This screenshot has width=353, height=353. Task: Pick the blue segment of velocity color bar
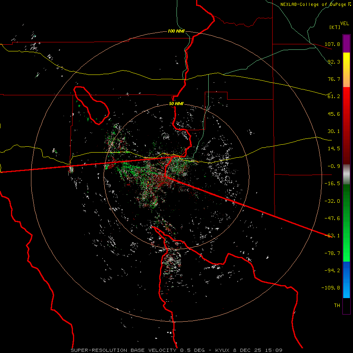point(346,280)
